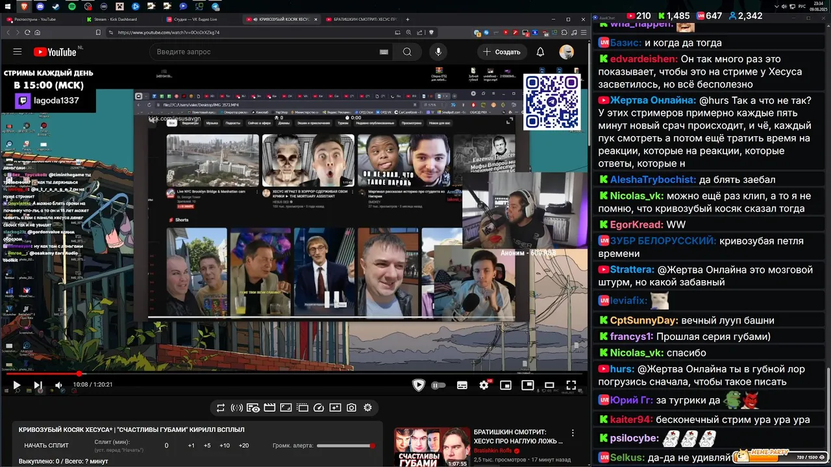
Task: Close the КРИВОЗУБЫЙ КОСЯК active tab
Action: (x=316, y=19)
